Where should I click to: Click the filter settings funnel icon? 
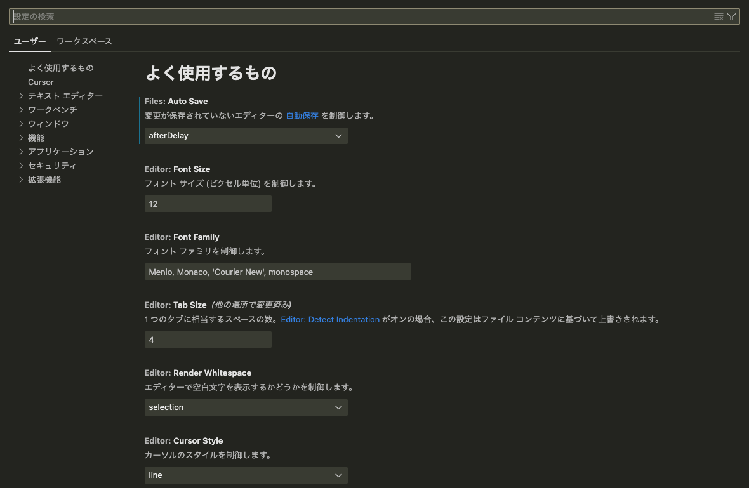pyautogui.click(x=731, y=16)
